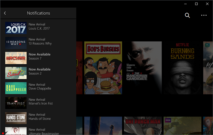
Task: Open the Better Call Saul thumbnail
Action: 16,73
